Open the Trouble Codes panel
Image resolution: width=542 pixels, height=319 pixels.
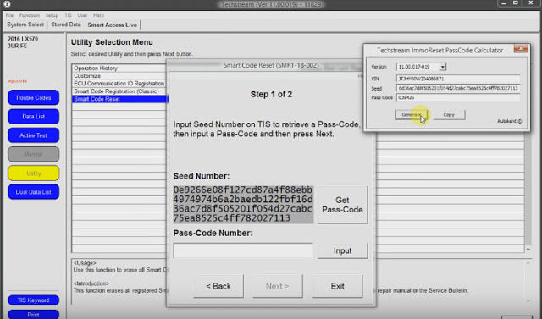click(x=34, y=97)
